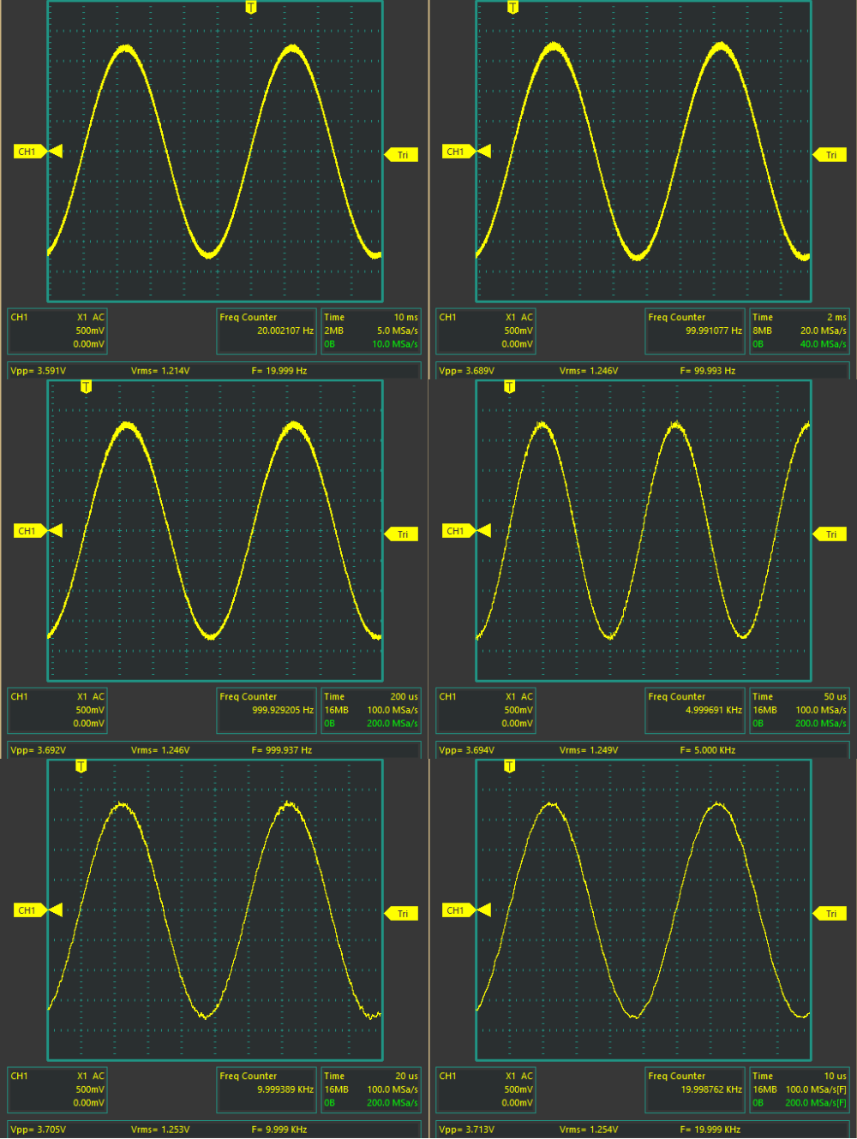
Task: Open the Freq Counter panel showing 20.002107 Hz
Action: pos(267,331)
